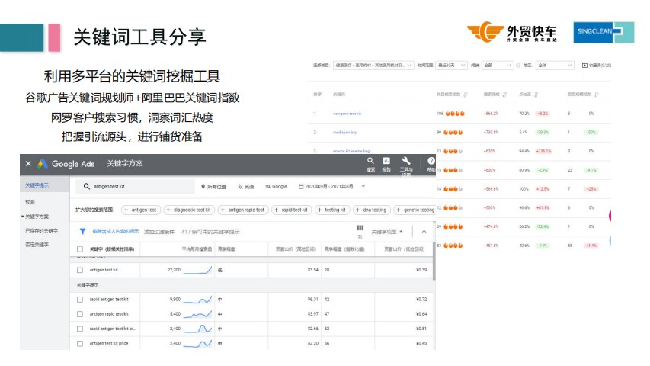The image size is (650, 366).
Task: Tick the checkbox for rapid antigen test kit
Action: (x=80, y=300)
